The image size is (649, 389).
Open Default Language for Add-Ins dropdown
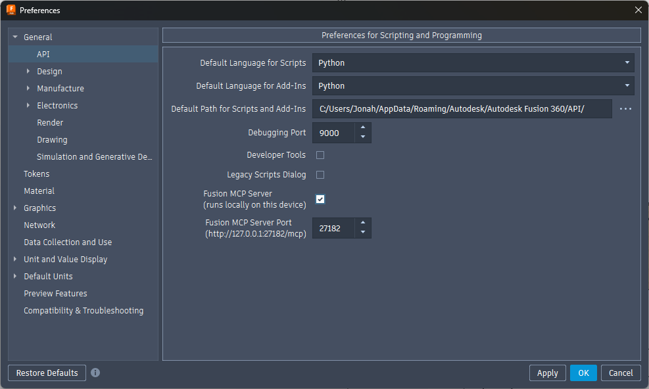click(473, 85)
